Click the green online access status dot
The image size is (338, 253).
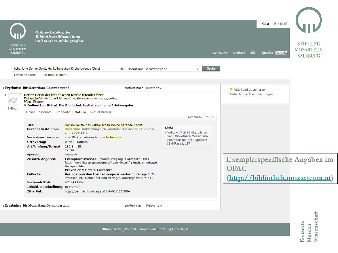coord(25,105)
